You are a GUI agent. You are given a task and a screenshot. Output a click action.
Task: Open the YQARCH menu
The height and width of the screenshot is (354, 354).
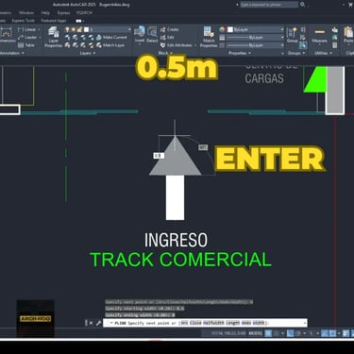pos(84,13)
